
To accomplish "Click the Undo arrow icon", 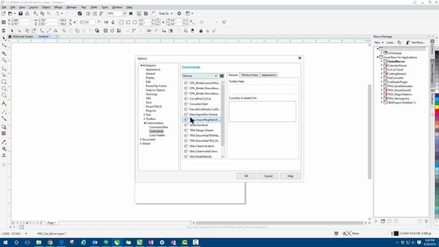I will pyautogui.click(x=57, y=14).
